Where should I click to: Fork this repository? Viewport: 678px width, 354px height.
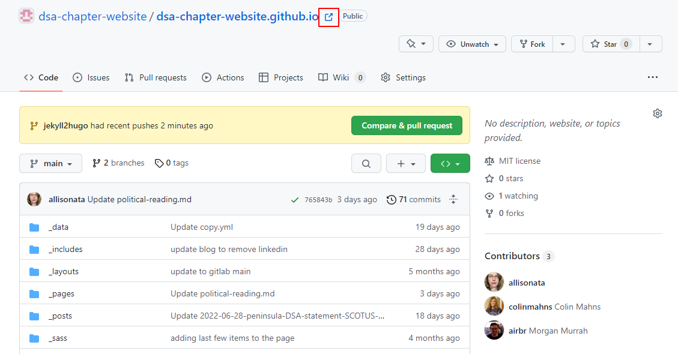point(532,44)
